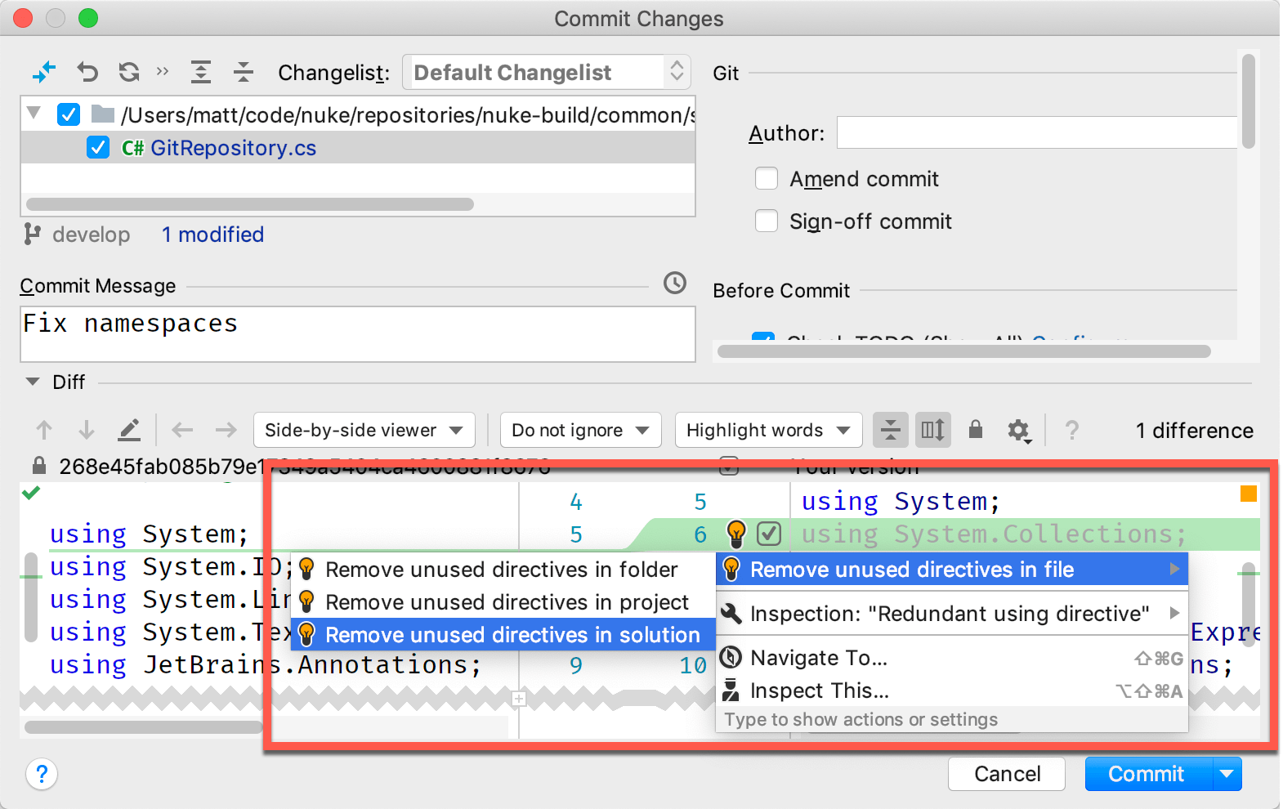The image size is (1283, 809).
Task: Click the Cancel button
Action: tap(1007, 774)
